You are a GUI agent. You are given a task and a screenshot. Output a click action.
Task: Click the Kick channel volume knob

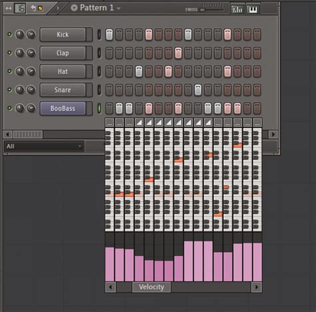point(31,35)
